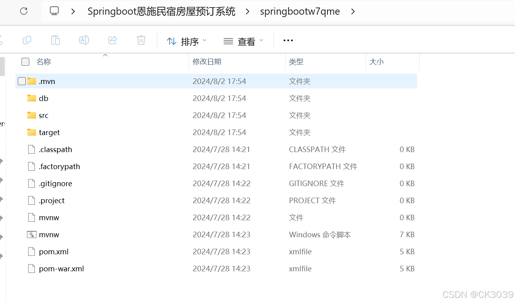
Task: Select the .mvn folder name
Action: tap(47, 81)
